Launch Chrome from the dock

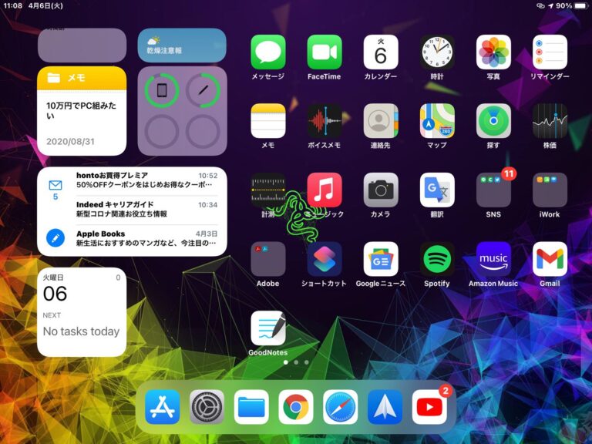(296, 407)
